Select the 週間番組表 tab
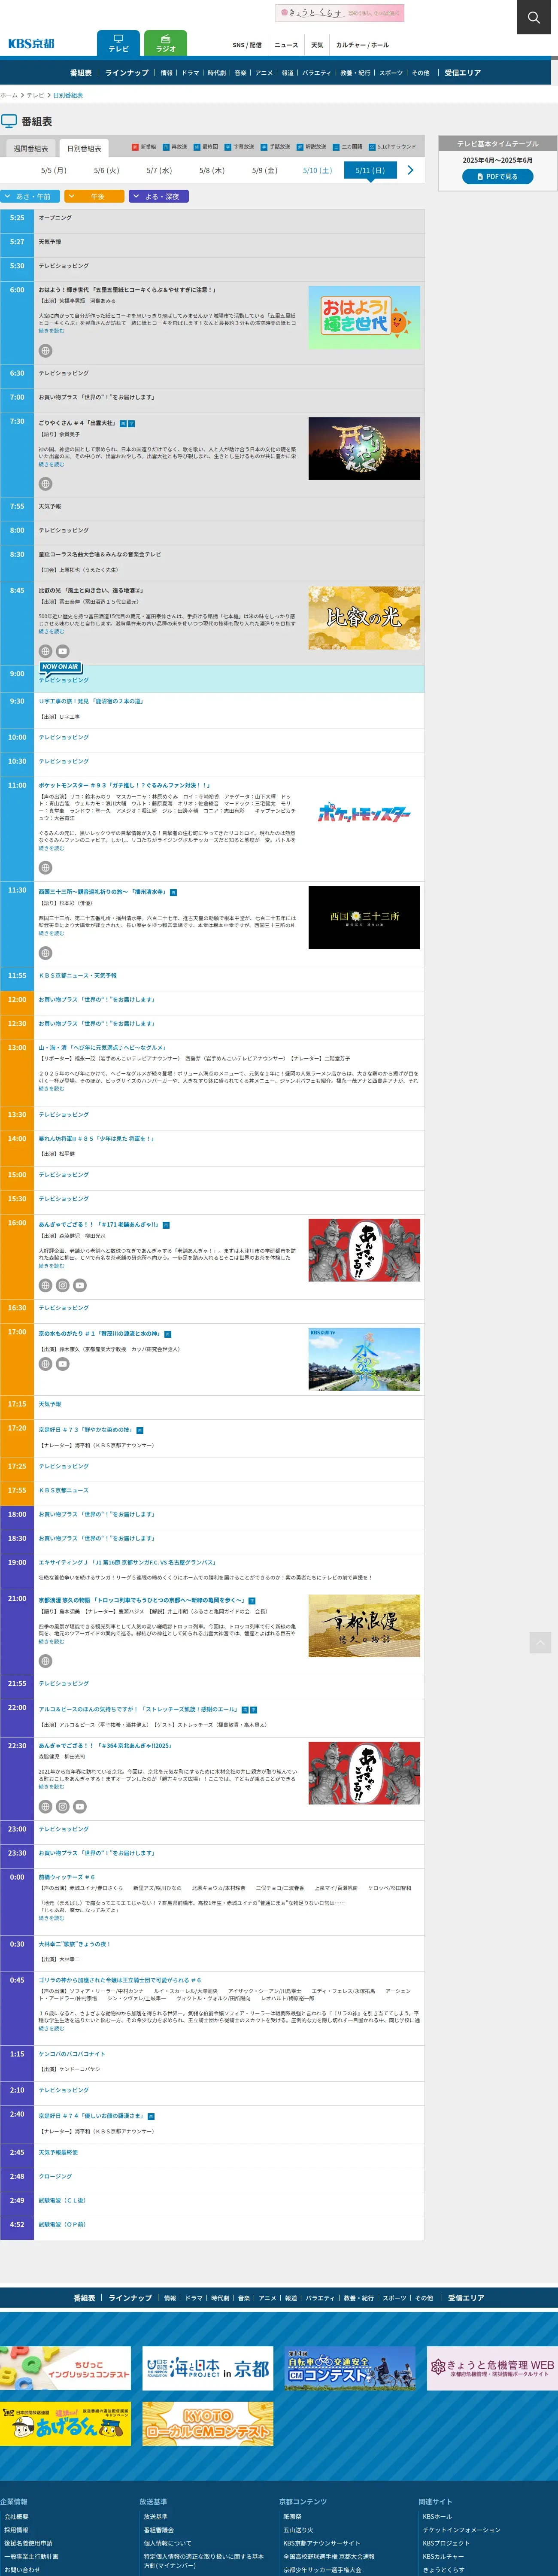Viewport: 558px width, 2576px height. pyautogui.click(x=30, y=148)
